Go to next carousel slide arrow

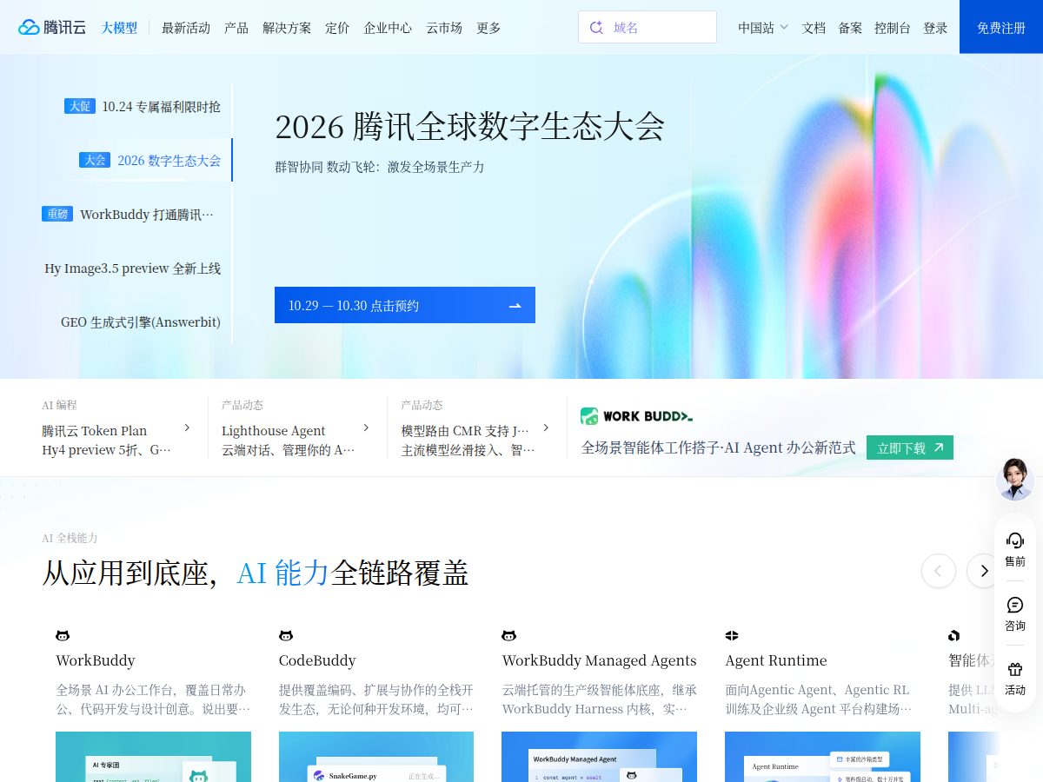(x=984, y=571)
